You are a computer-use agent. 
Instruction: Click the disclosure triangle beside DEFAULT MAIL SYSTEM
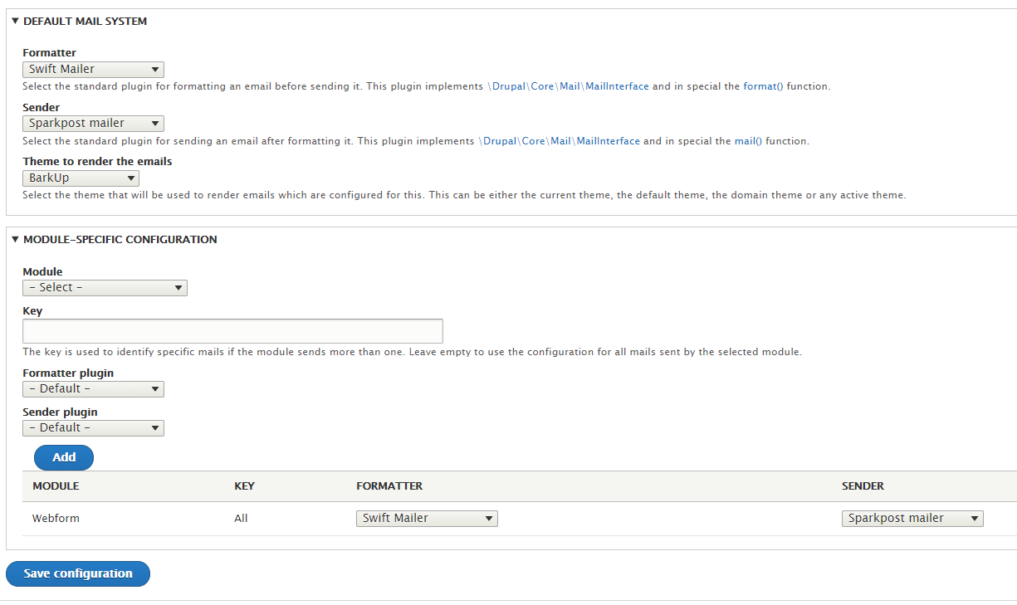[14, 21]
